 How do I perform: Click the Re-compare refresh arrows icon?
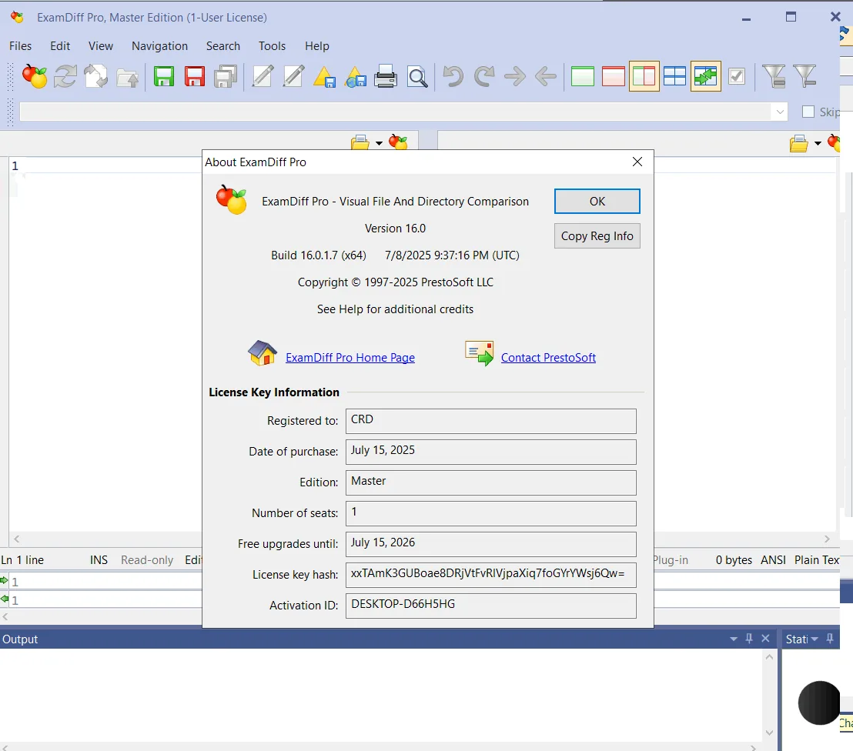coord(65,76)
